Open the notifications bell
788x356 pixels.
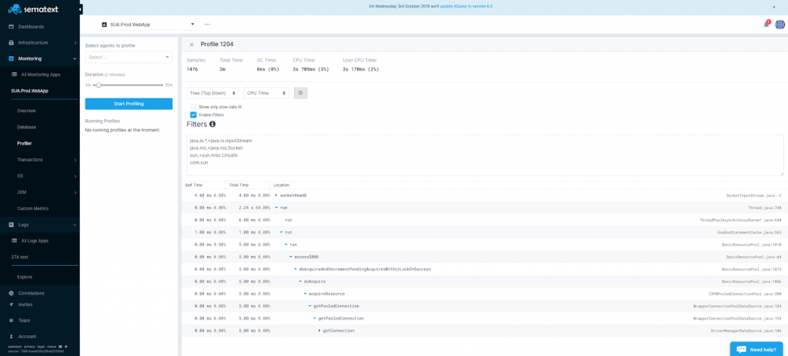pyautogui.click(x=766, y=25)
